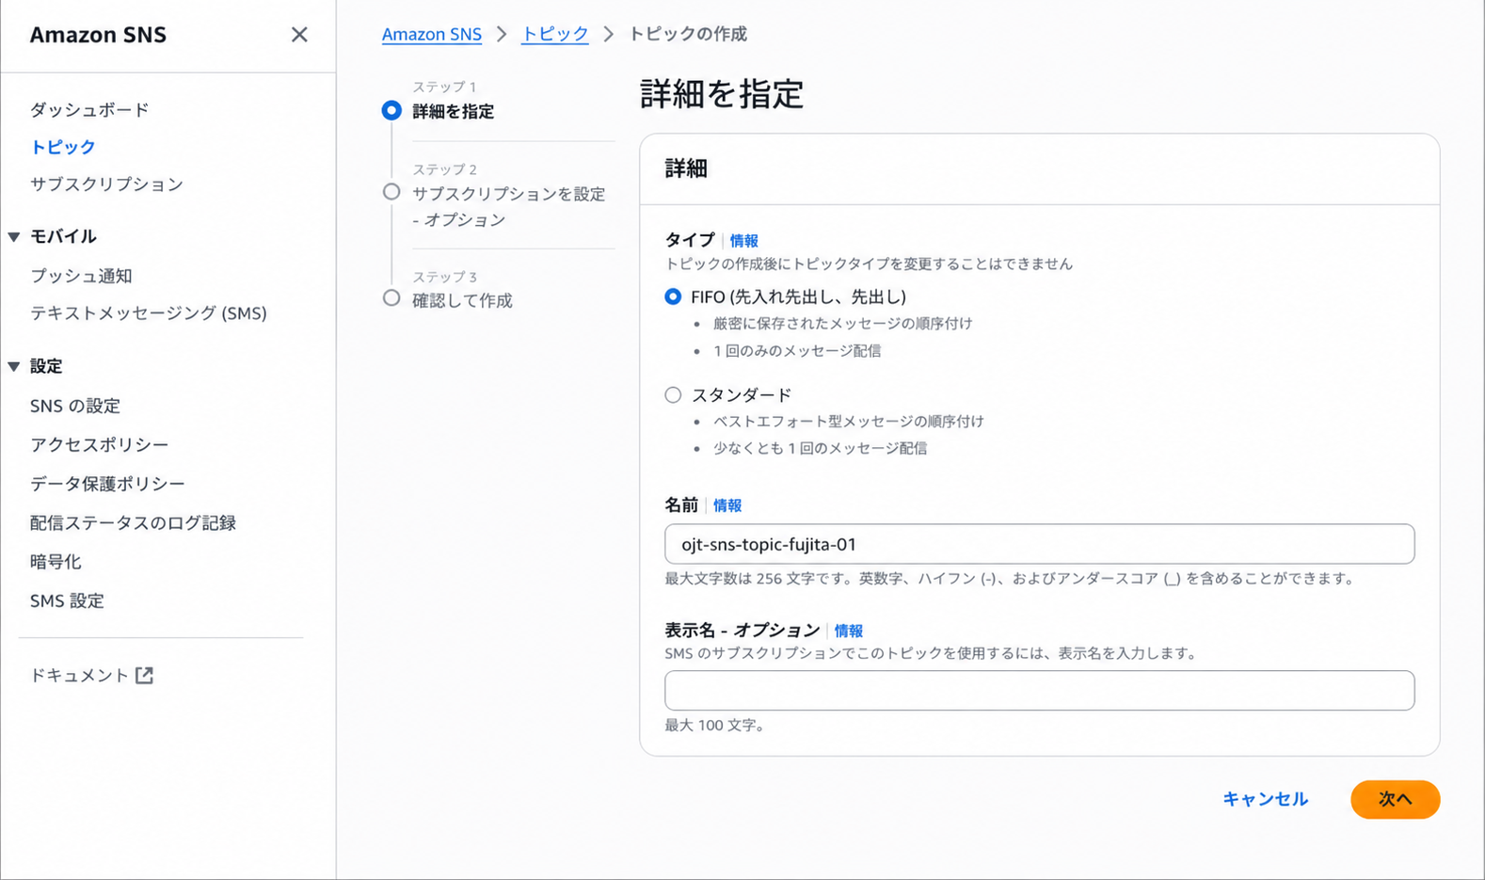Open SNS の設定 in the sidebar

tap(75, 406)
